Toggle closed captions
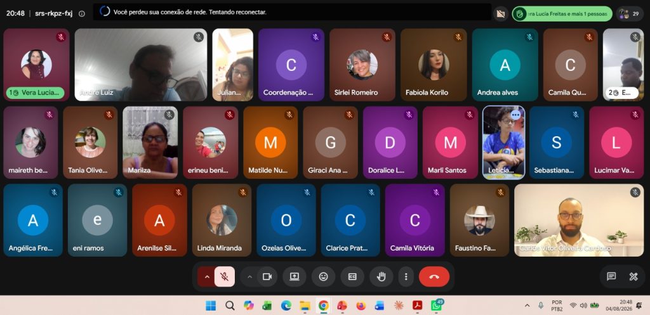This screenshot has height=315, width=650. [x=352, y=277]
